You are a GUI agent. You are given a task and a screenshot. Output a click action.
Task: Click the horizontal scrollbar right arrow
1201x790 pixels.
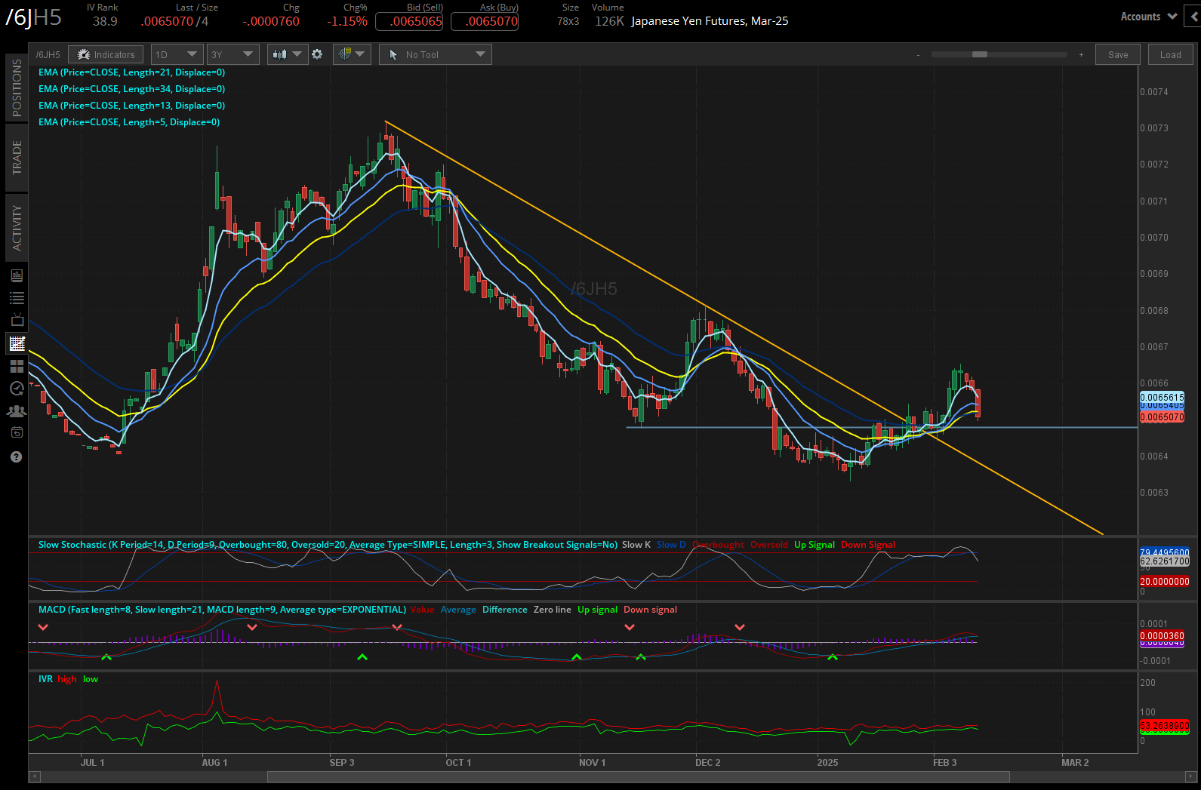click(x=1190, y=776)
